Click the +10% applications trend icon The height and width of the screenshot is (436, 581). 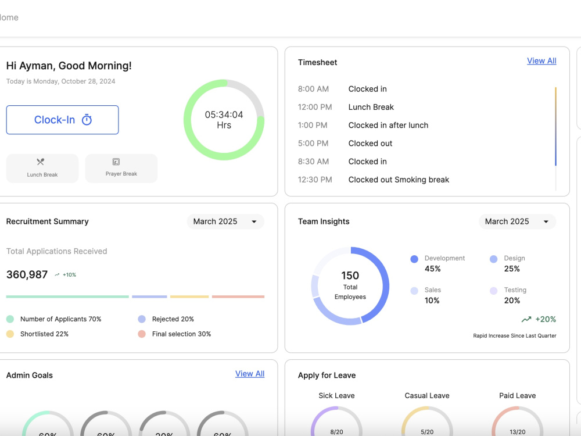click(x=57, y=275)
